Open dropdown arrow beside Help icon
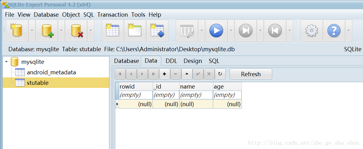 [349, 31]
